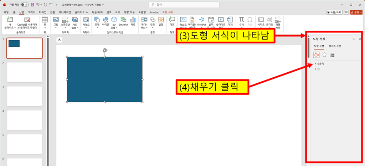
Task: Select slide 1 thumbnail with blue rectangle
Action: tap(25, 48)
